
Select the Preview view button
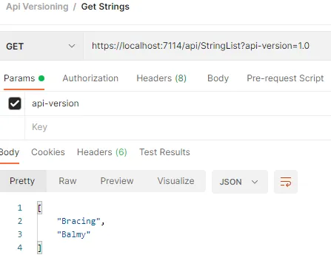[x=117, y=181]
